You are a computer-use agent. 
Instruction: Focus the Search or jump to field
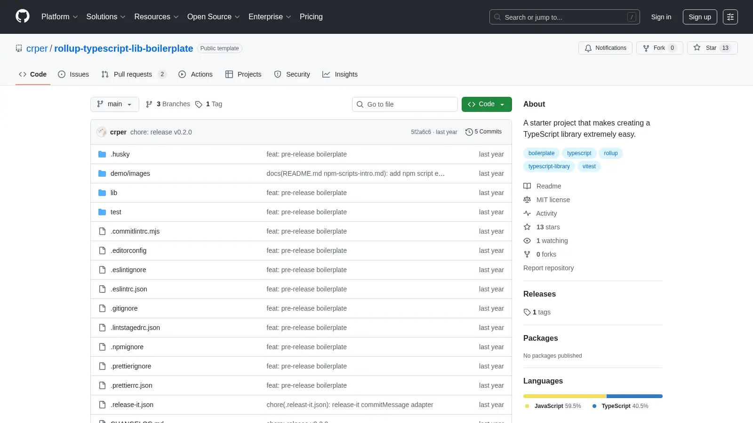565,17
